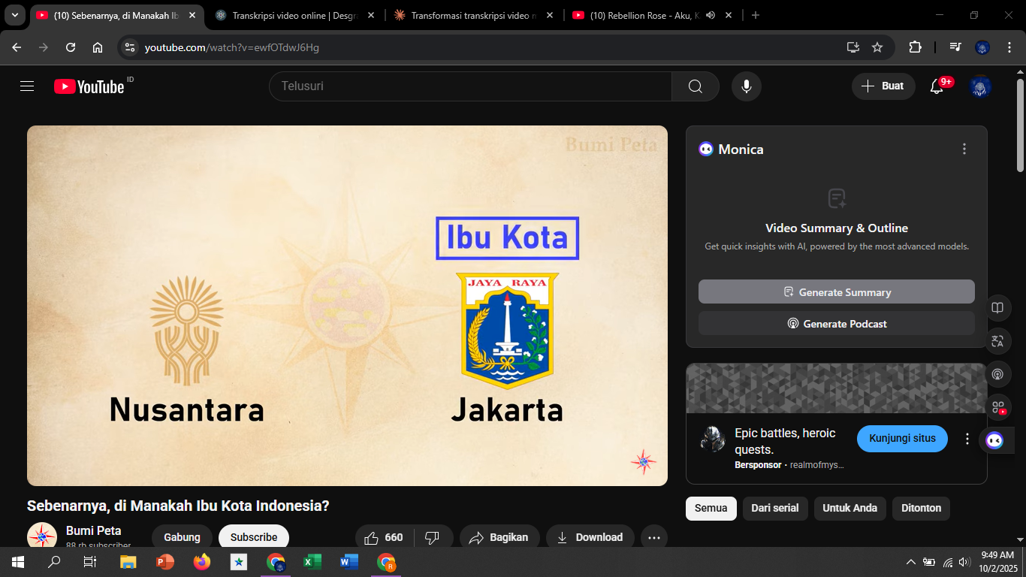The width and height of the screenshot is (1026, 577).
Task: Switch to Rebellion Rose YouTube tab
Action: (653, 15)
